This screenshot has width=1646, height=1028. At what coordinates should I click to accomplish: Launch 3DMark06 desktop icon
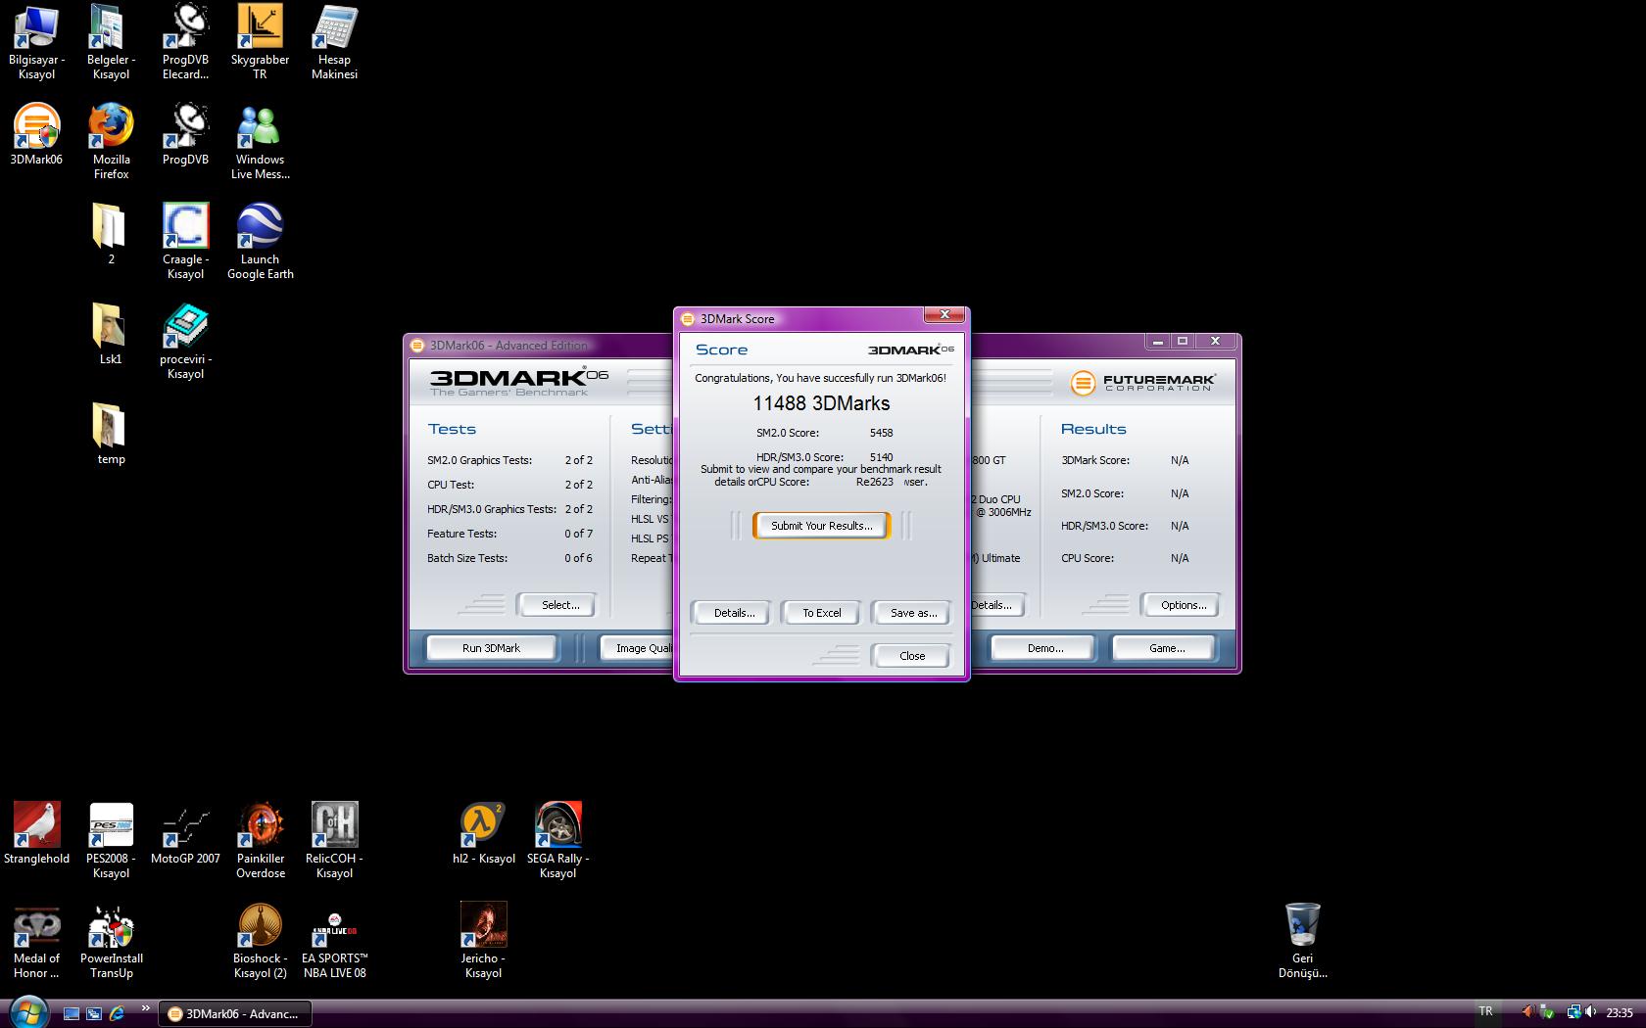(36, 135)
